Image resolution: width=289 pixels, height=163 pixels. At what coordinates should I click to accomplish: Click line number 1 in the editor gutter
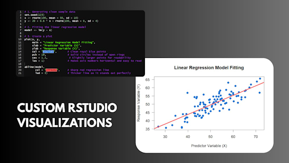[20, 12]
